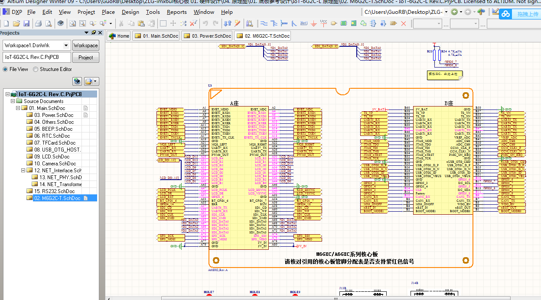Screen dimensions: 541x300
Task: Select the Place Net Label tool
Action: coord(303,23)
